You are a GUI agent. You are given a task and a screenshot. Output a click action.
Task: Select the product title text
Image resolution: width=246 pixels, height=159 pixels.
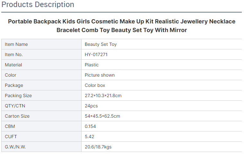click(122, 26)
